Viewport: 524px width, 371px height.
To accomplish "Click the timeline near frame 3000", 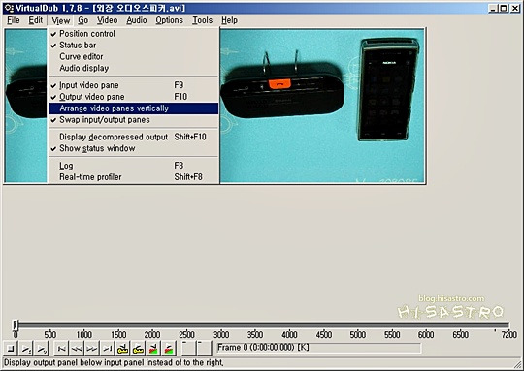I will click(x=221, y=325).
